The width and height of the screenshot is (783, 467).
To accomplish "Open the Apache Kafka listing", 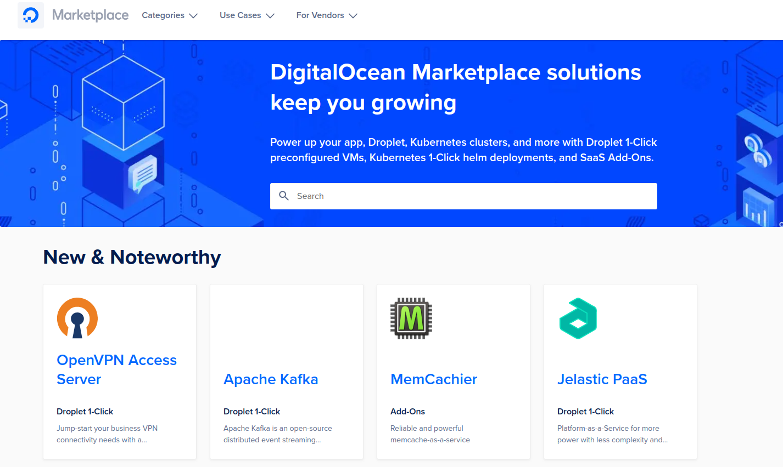I will 271,379.
